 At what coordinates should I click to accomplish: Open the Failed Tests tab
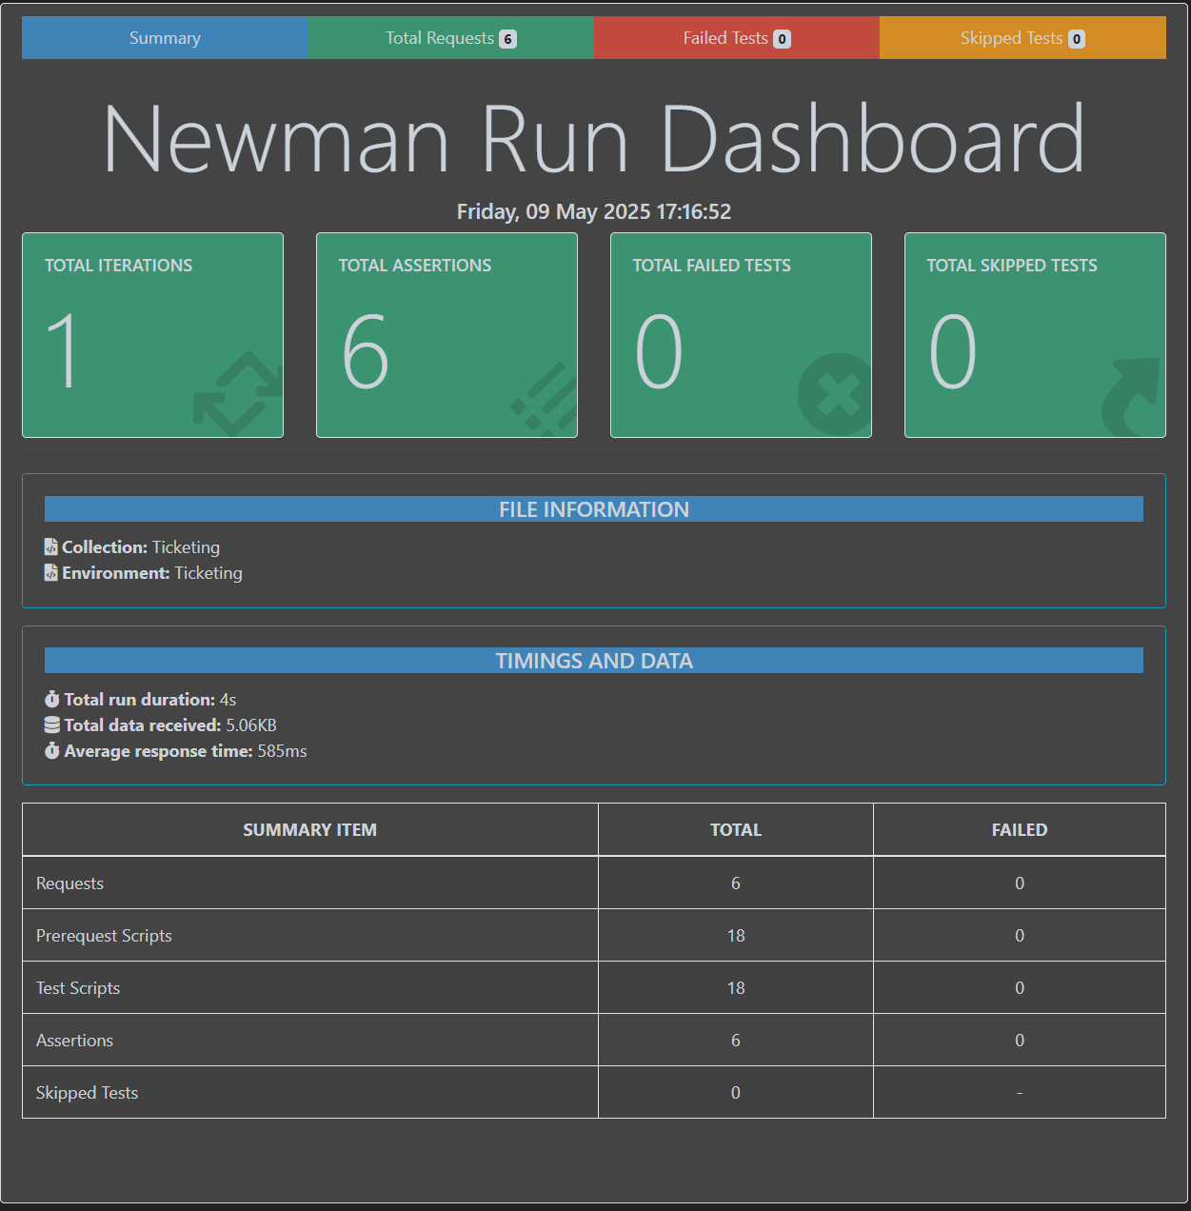[737, 38]
